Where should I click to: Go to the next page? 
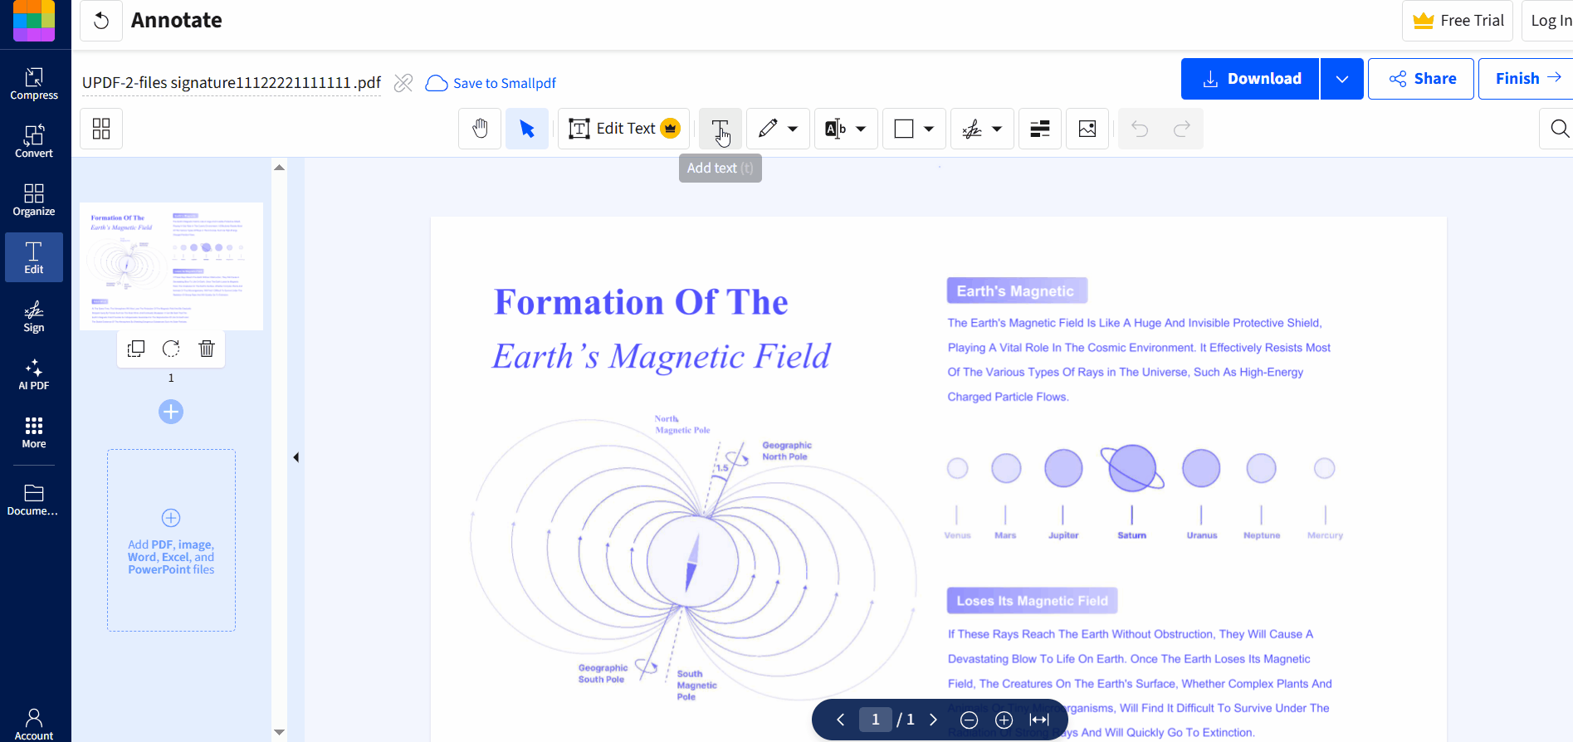coord(933,720)
